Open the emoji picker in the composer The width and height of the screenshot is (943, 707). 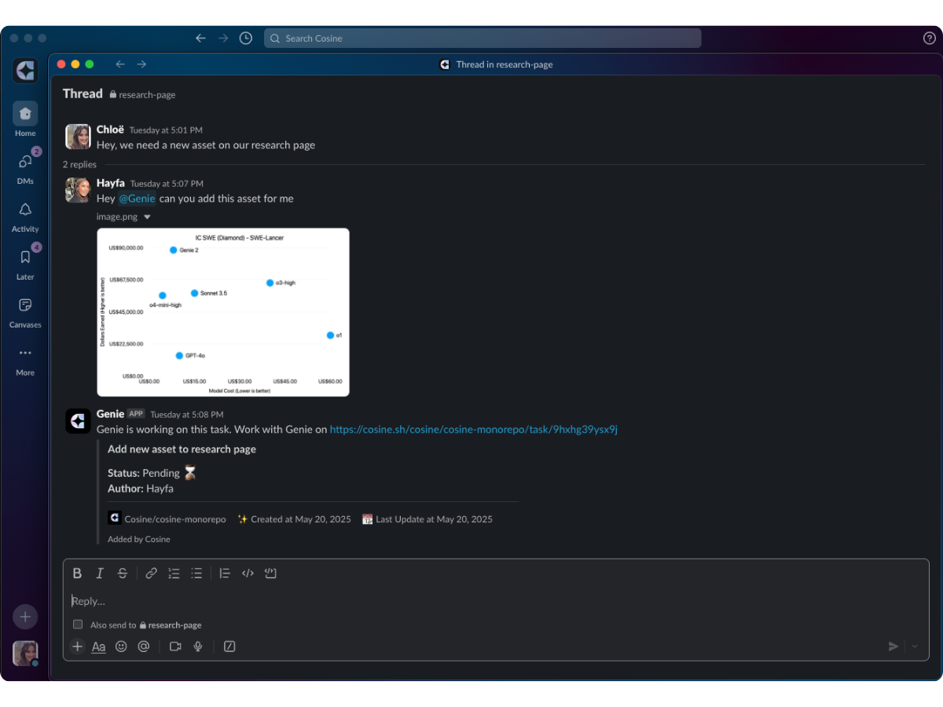pyautogui.click(x=120, y=646)
